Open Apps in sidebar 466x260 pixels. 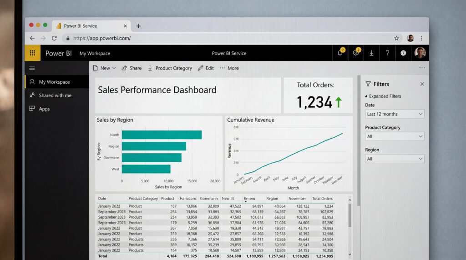[x=57, y=109]
